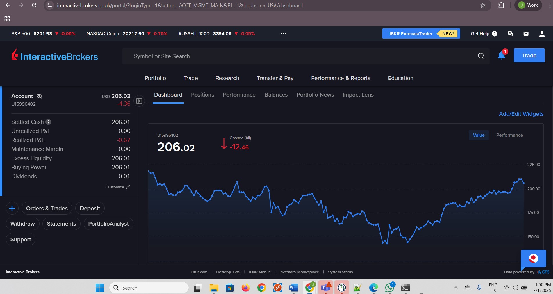Select the Dashboard tab
The height and width of the screenshot is (294, 553).
[x=168, y=95]
